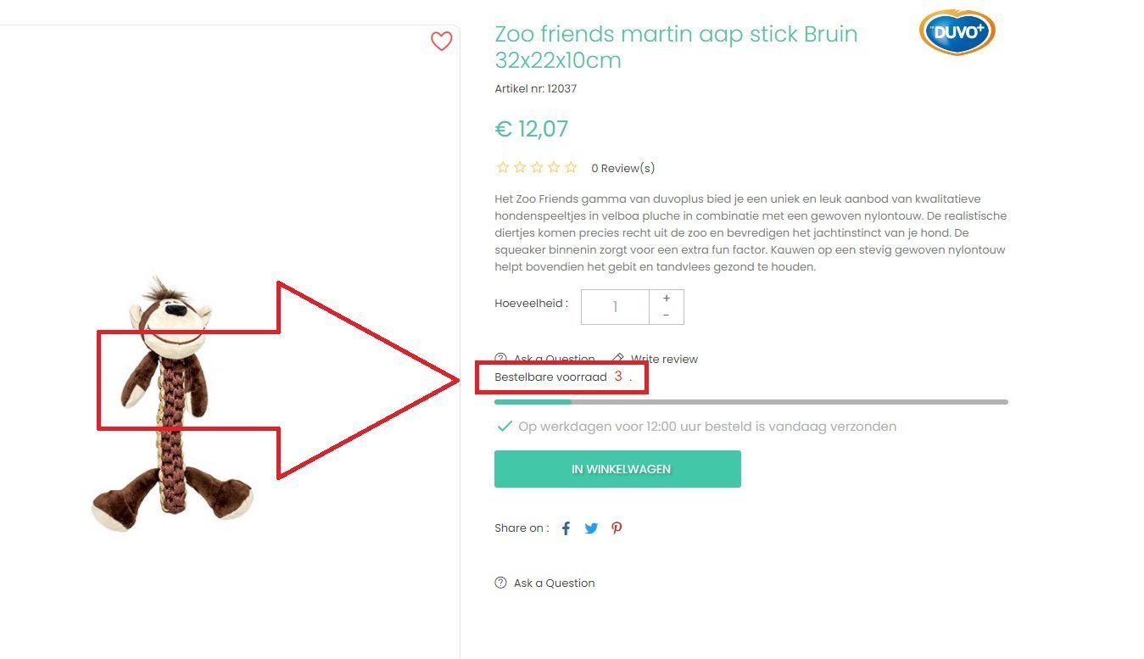Open Ask a Question link under Share on
1144x659 pixels.
(x=554, y=584)
